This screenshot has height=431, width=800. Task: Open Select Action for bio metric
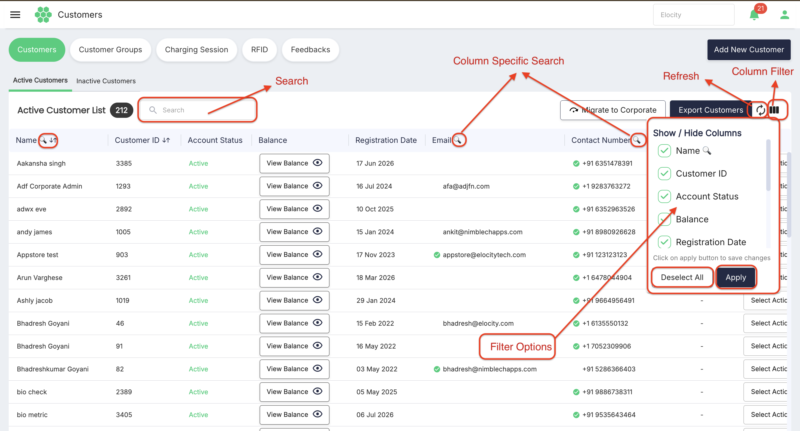pyautogui.click(x=765, y=415)
